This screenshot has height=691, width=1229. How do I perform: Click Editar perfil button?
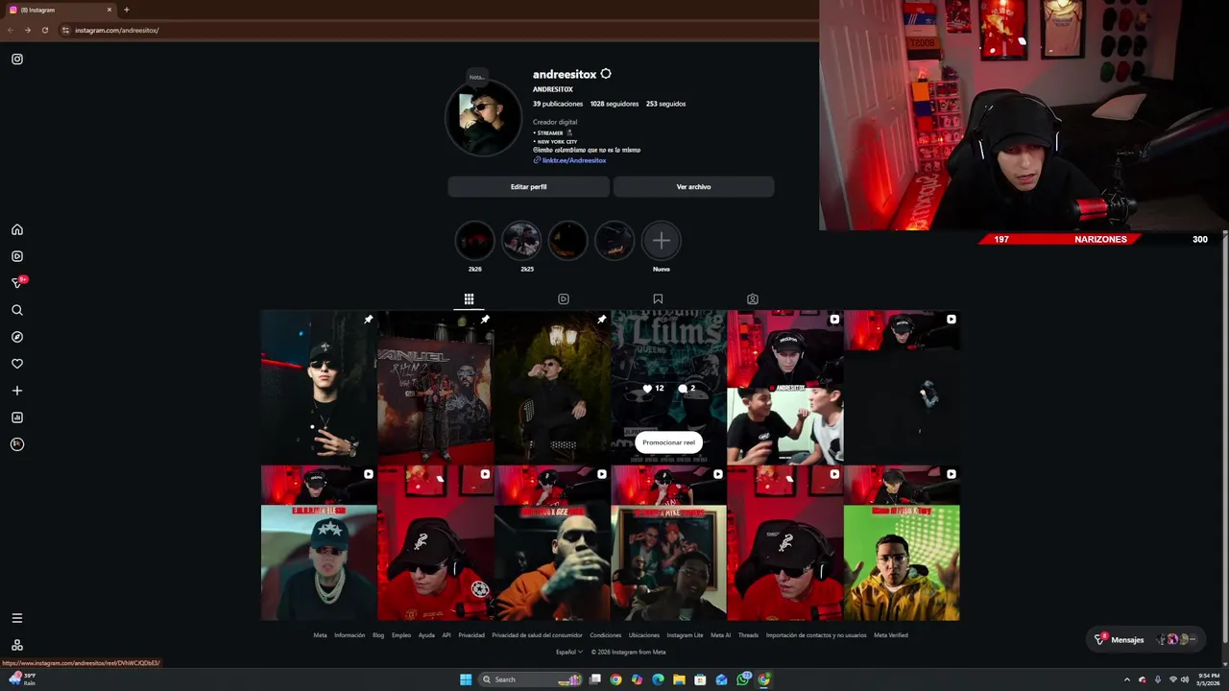(x=528, y=187)
